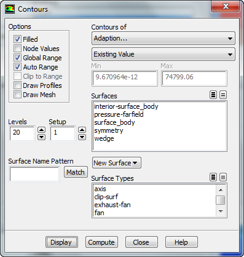This screenshot has height=257, width=244.
Task: Click the Max value field
Action: tap(194, 78)
